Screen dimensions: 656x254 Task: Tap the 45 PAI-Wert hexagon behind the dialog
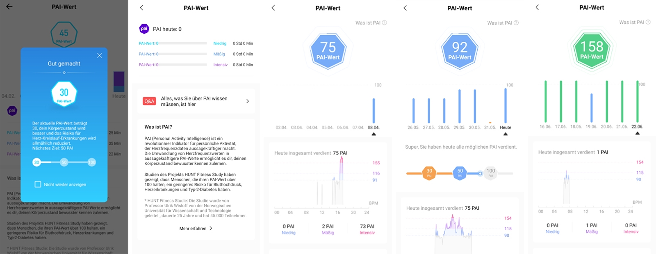pos(64,34)
